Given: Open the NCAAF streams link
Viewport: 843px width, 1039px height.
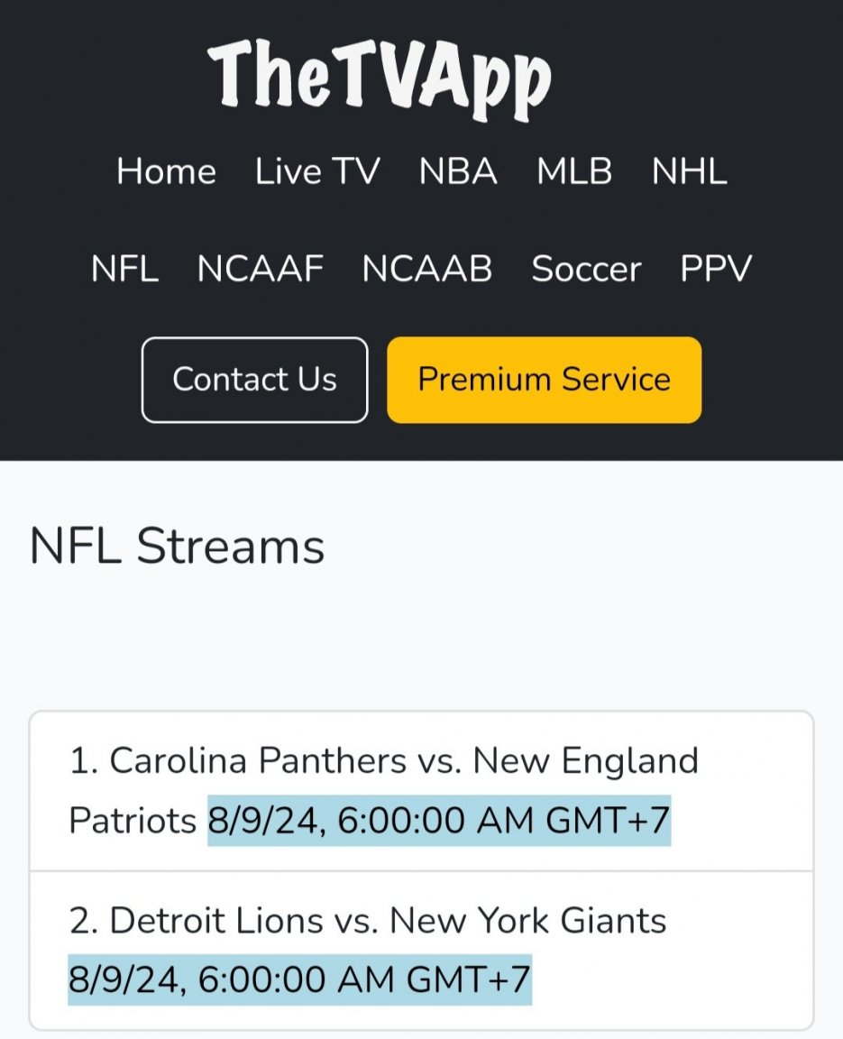Looking at the screenshot, I should [x=261, y=269].
